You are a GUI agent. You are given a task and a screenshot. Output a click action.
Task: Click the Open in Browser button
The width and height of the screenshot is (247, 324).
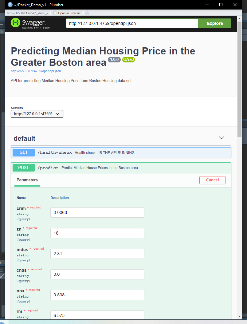(67, 13)
